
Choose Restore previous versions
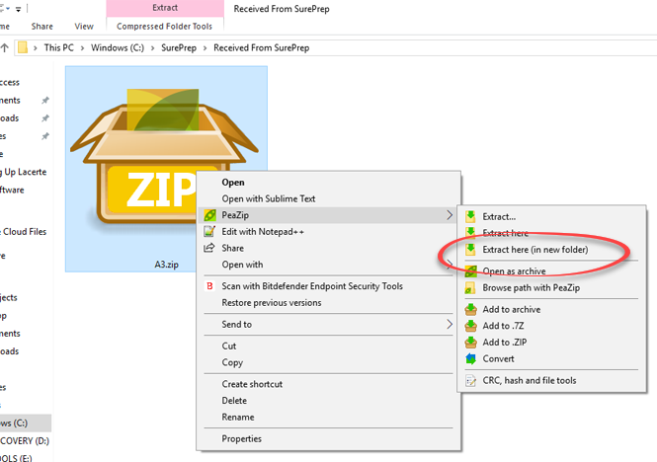(328, 303)
